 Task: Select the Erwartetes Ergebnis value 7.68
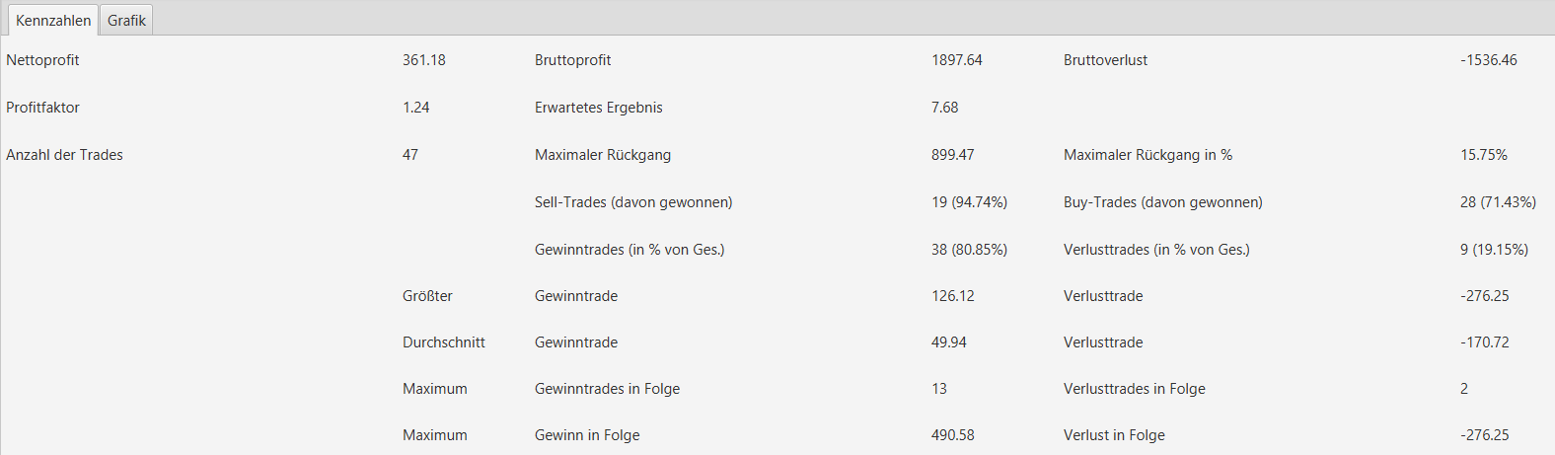coord(945,108)
